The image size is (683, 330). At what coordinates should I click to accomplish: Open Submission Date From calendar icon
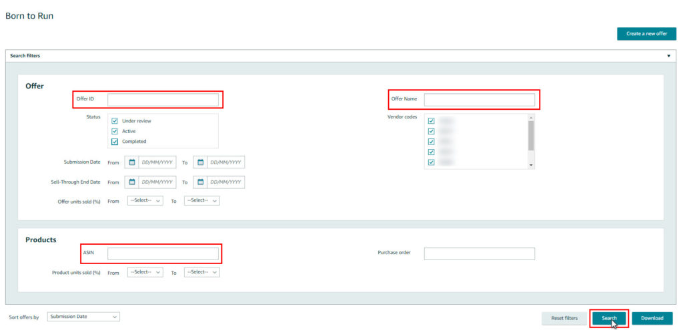[132, 162]
